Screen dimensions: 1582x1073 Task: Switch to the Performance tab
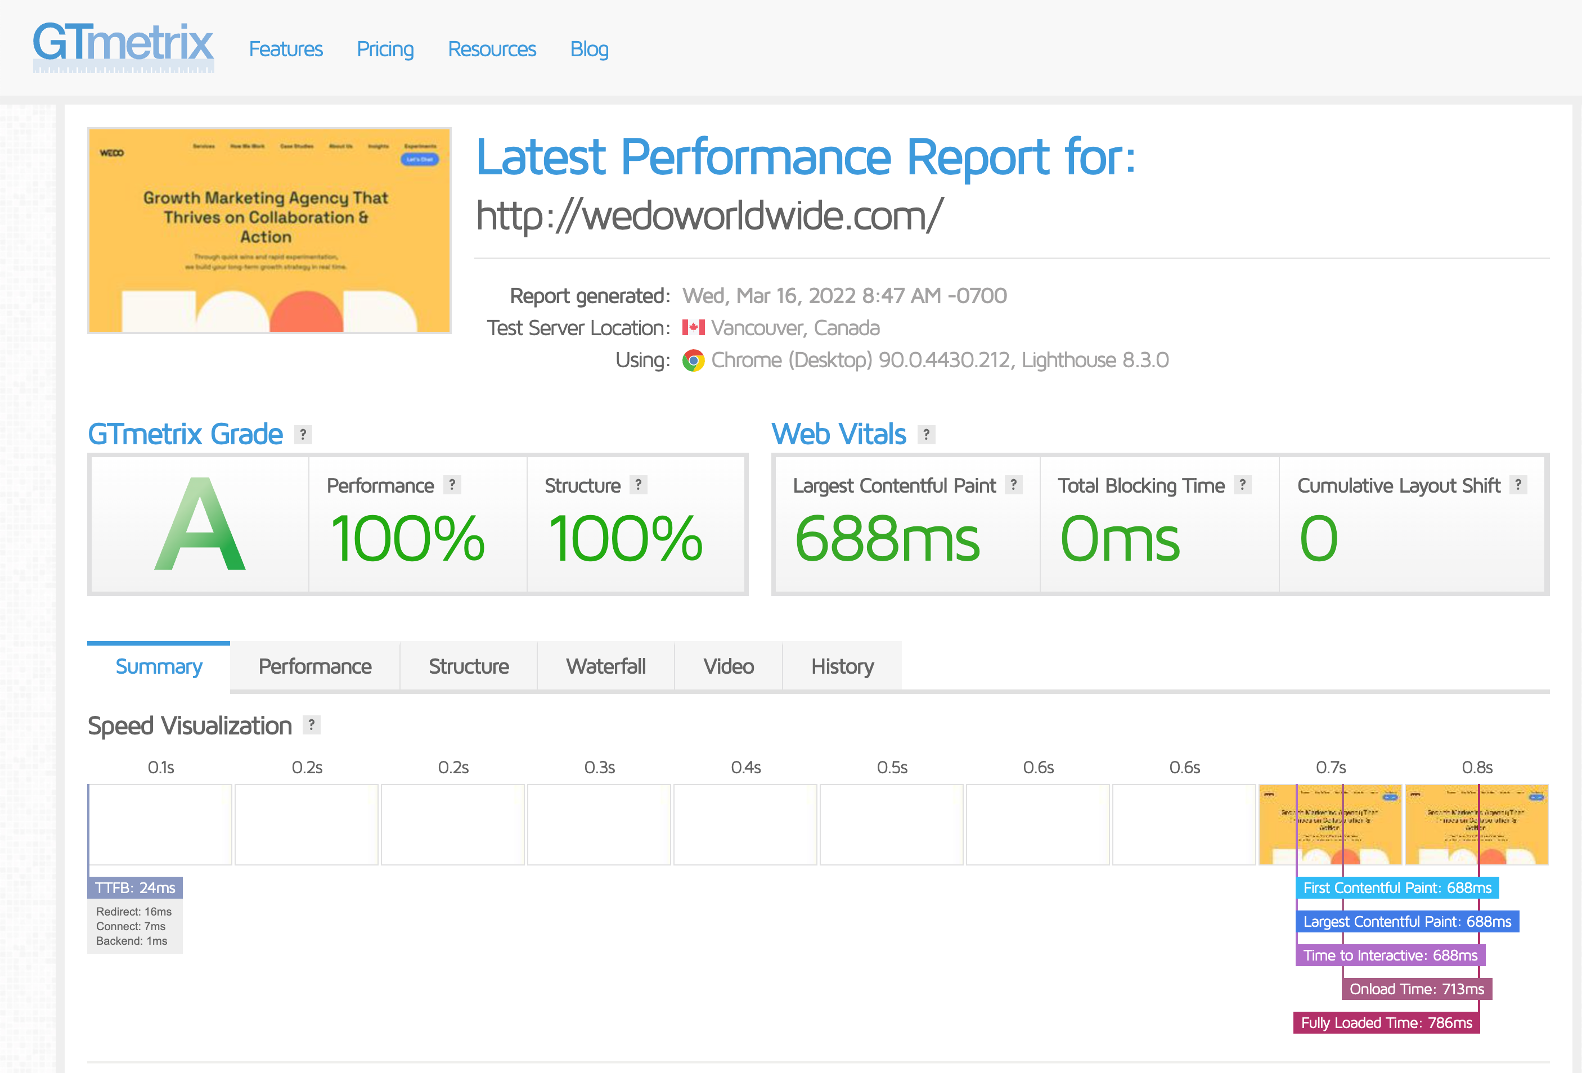click(316, 666)
